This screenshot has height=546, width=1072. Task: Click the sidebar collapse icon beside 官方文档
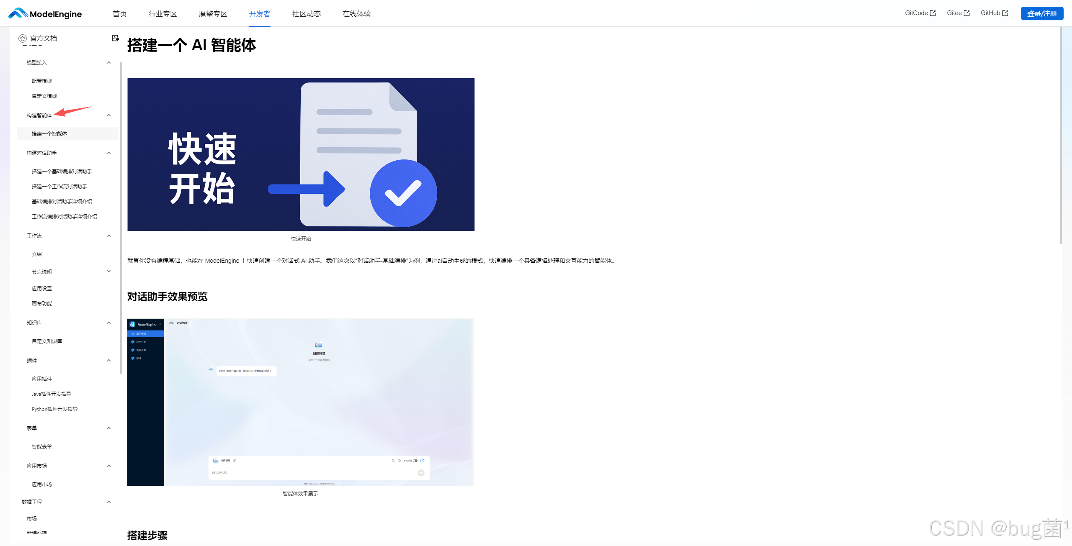115,38
